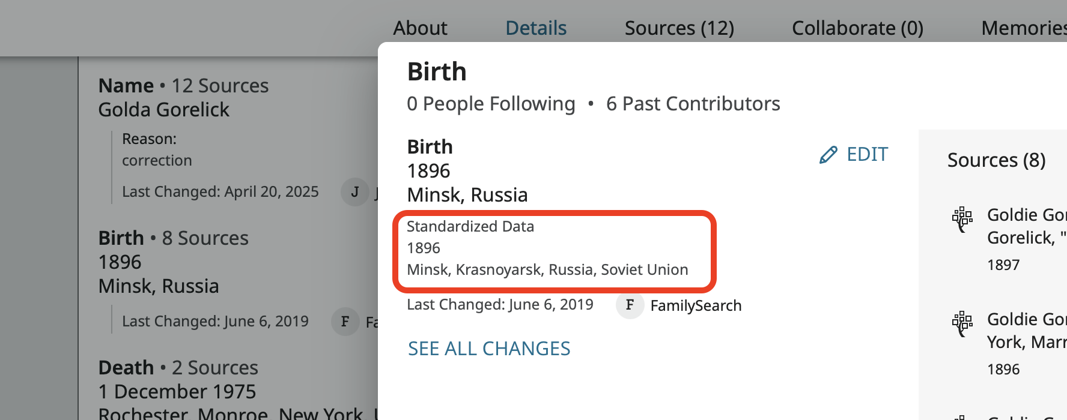Click the EDIT button for Birth
Screen dimensions: 1067x420
click(x=866, y=155)
